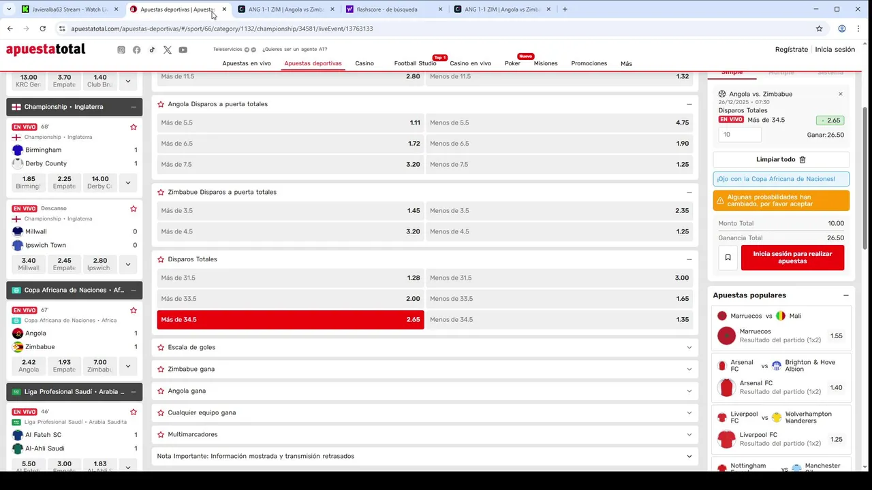Open apuestatotal TikTok page icon

[152, 50]
